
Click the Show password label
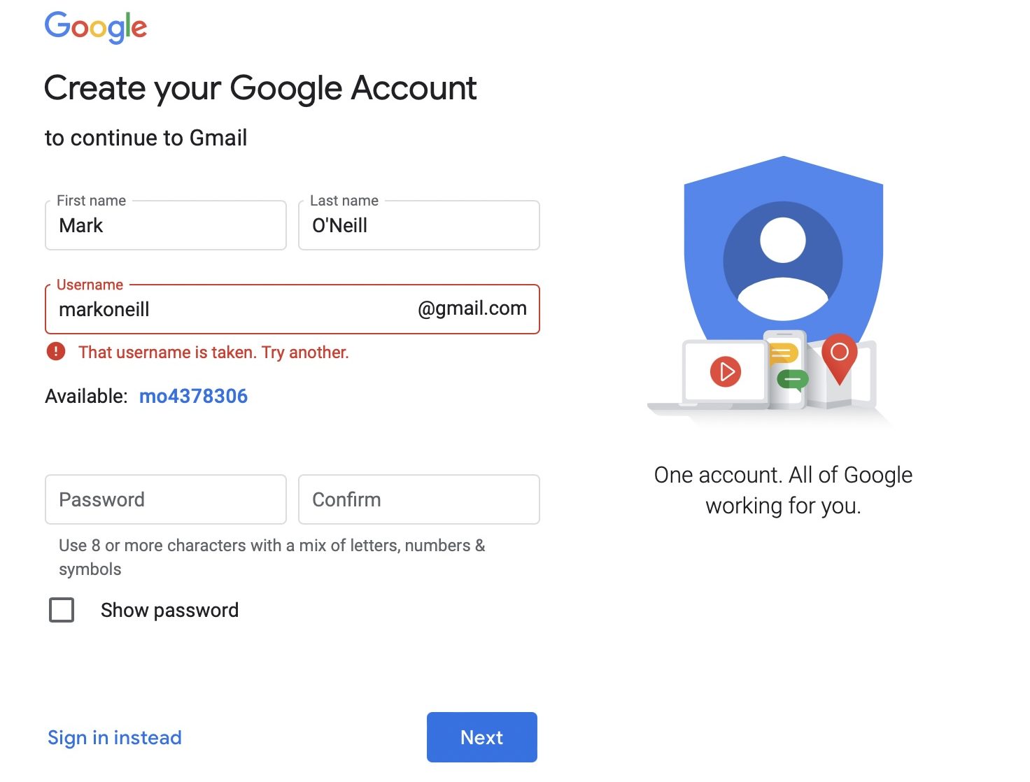coord(169,610)
